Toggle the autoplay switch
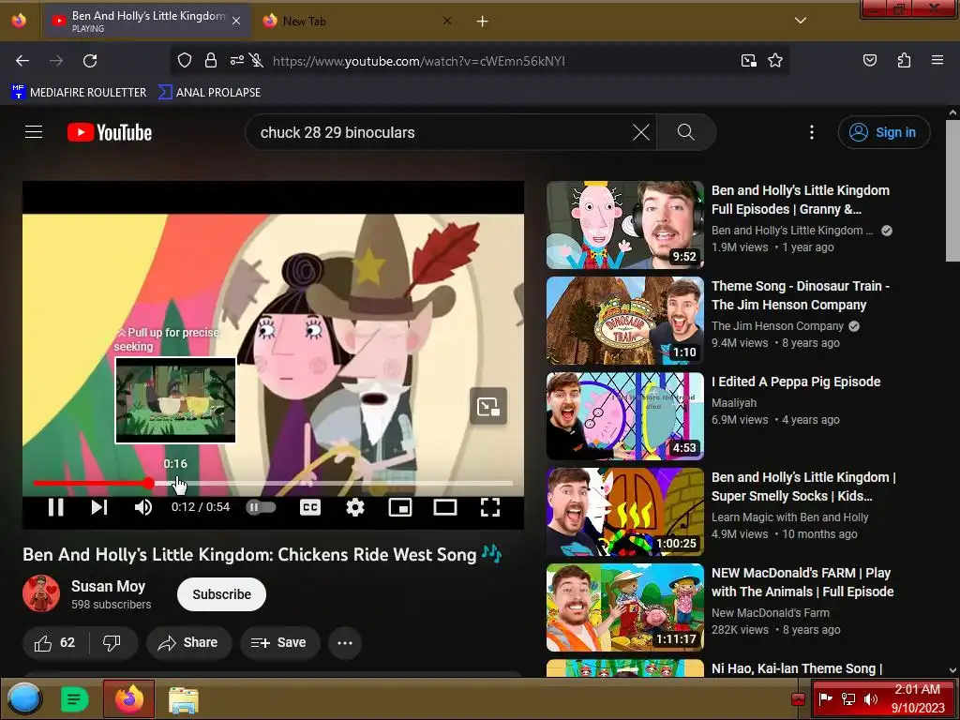The image size is (960, 720). click(x=262, y=507)
